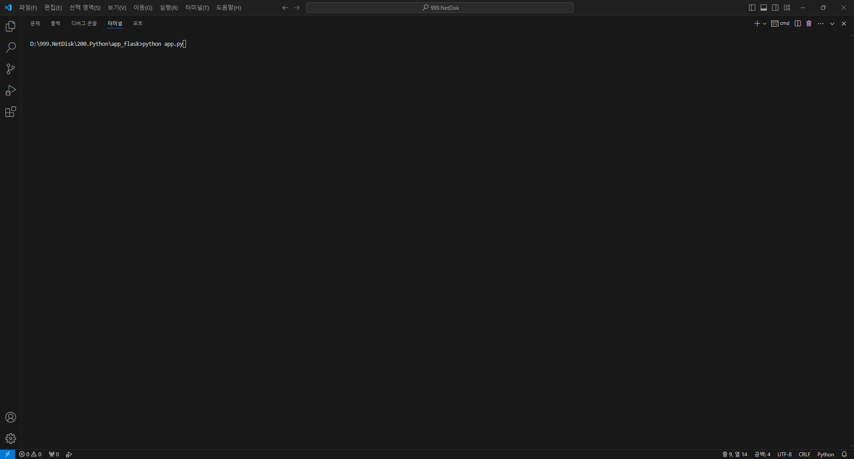Viewport: 854px width, 459px height.
Task: Open the 실행(R) menu
Action: pyautogui.click(x=169, y=8)
